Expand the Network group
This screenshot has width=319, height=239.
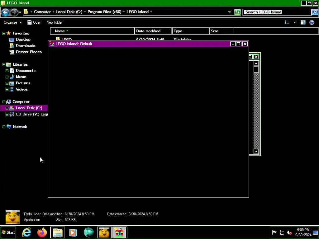click(4, 127)
